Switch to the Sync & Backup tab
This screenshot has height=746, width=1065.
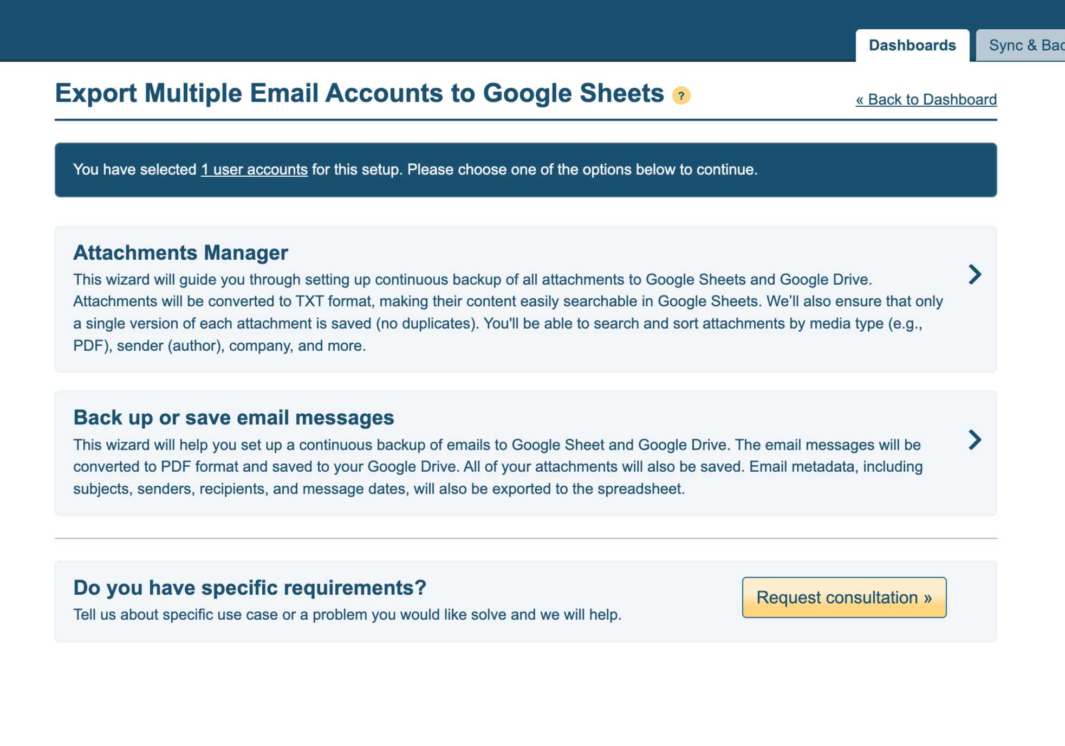tap(1021, 46)
